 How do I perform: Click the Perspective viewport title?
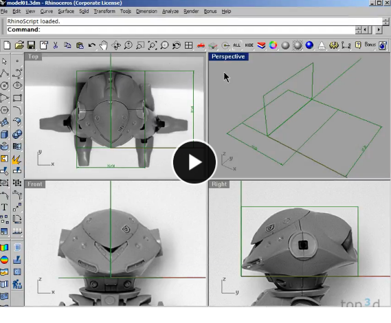228,56
